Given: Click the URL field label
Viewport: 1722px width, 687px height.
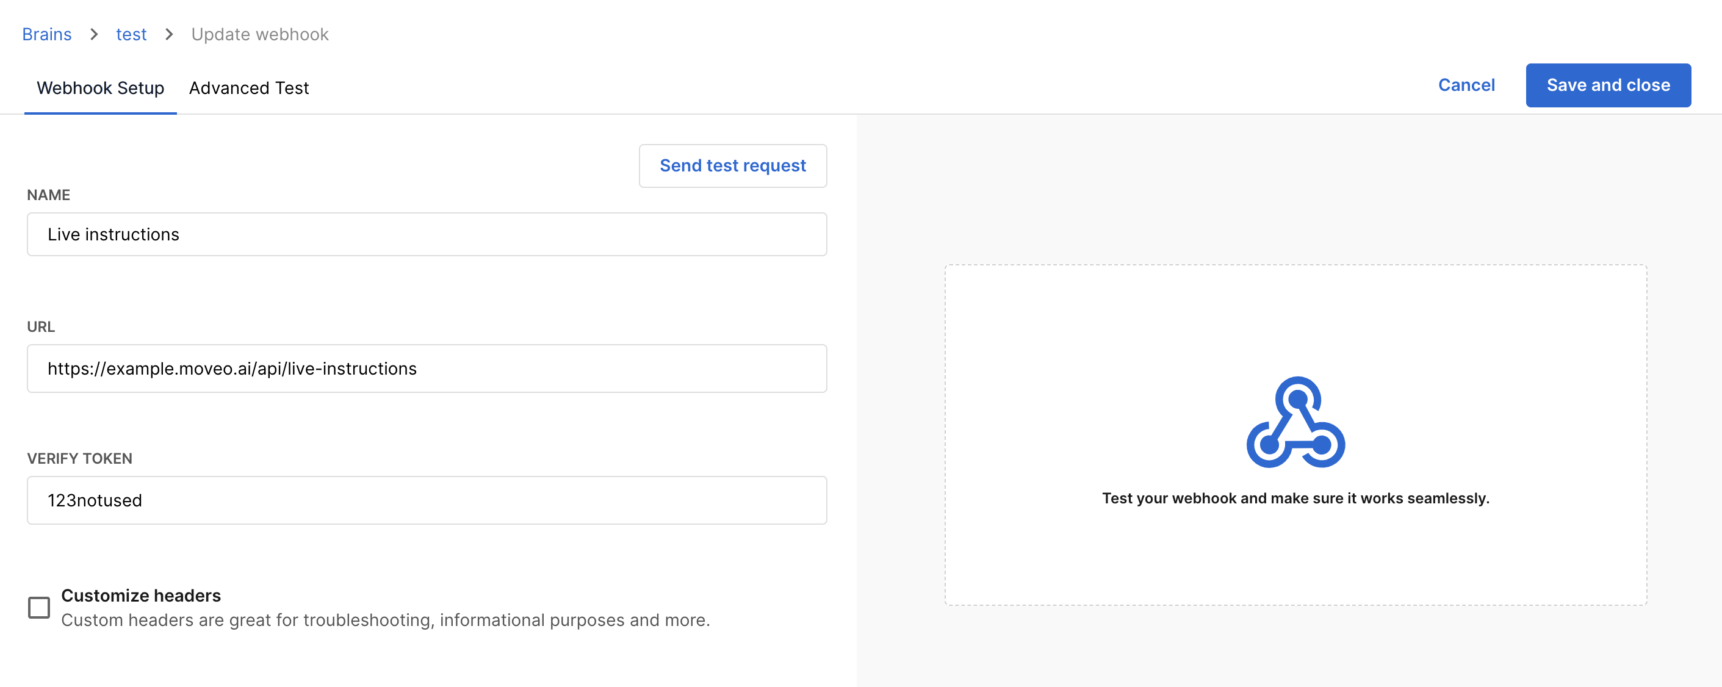Looking at the screenshot, I should (41, 327).
